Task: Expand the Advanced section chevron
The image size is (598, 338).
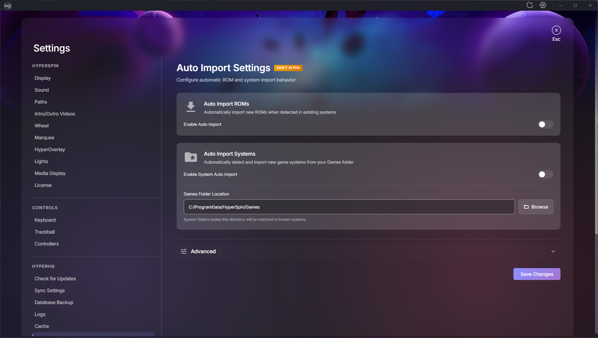Action: click(553, 251)
